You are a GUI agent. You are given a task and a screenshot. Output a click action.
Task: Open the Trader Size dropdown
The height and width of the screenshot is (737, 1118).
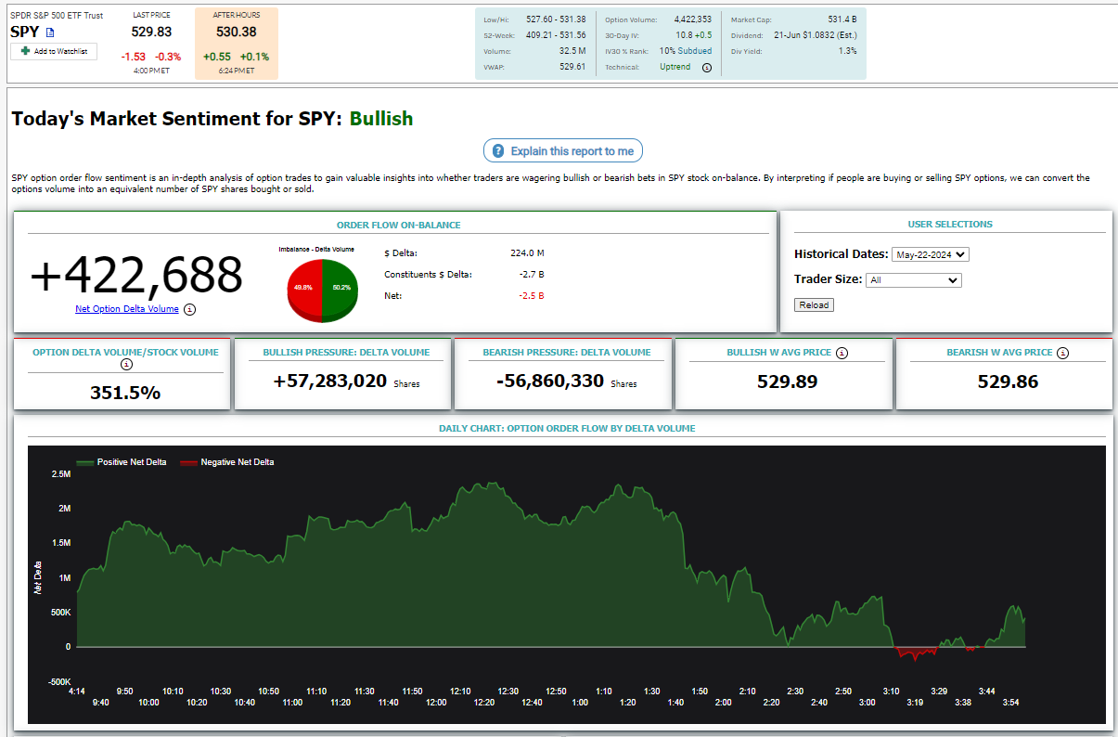point(913,280)
